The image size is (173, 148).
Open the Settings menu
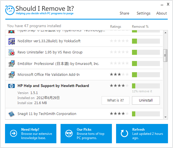(143, 13)
